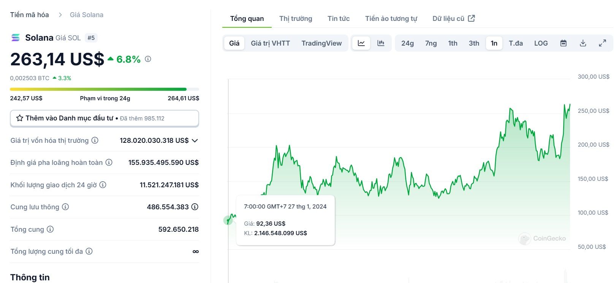Click the 11.521.247.181 US$ volume value

click(x=169, y=185)
